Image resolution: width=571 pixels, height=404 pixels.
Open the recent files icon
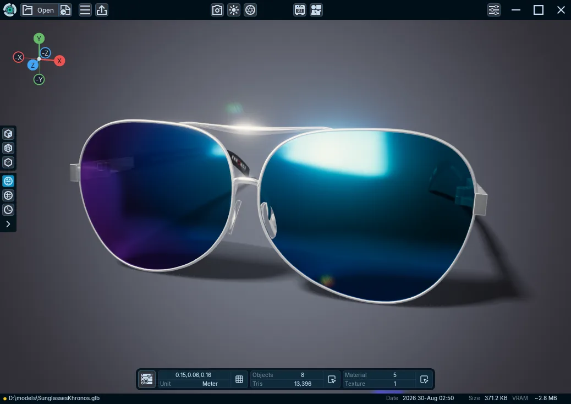65,10
